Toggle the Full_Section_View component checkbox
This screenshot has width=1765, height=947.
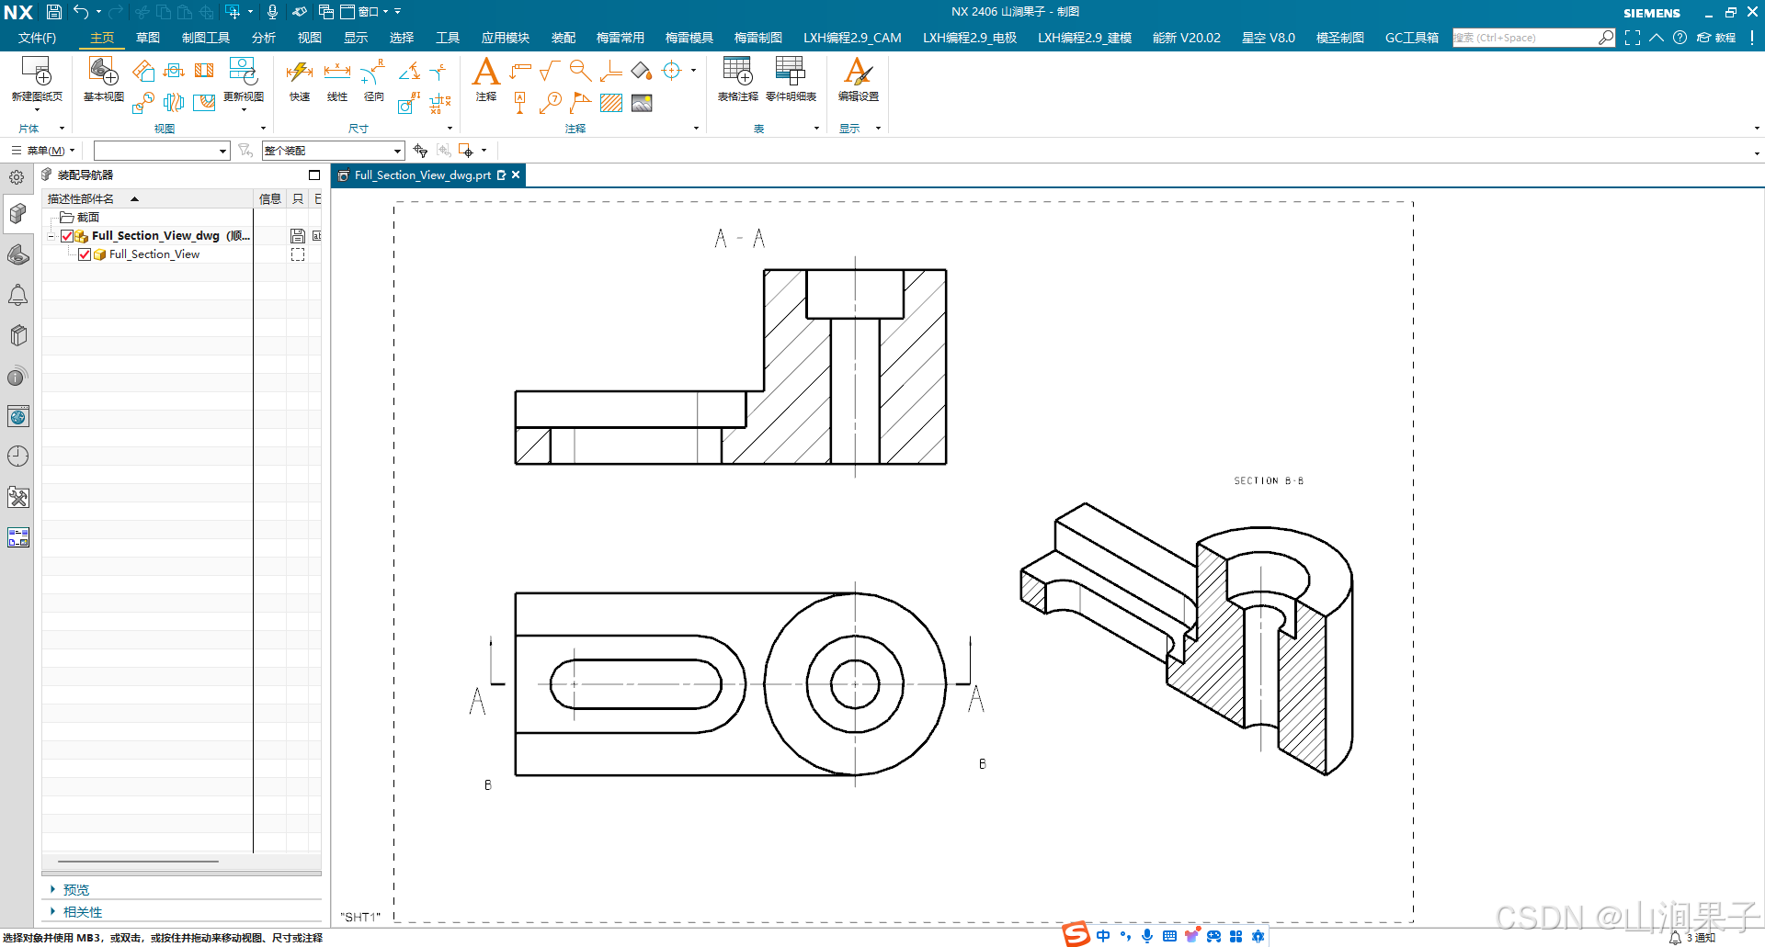coord(85,254)
